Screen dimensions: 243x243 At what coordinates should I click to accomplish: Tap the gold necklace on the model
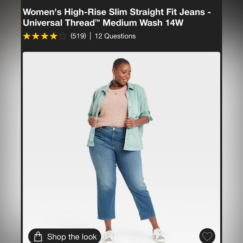click(x=116, y=91)
